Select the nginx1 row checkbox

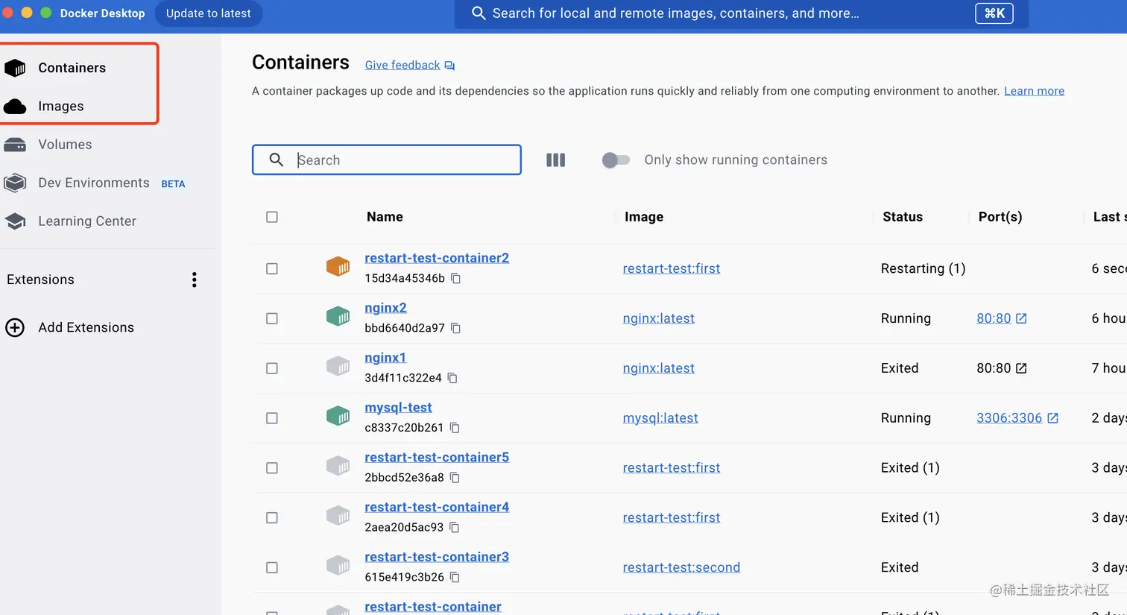click(272, 368)
